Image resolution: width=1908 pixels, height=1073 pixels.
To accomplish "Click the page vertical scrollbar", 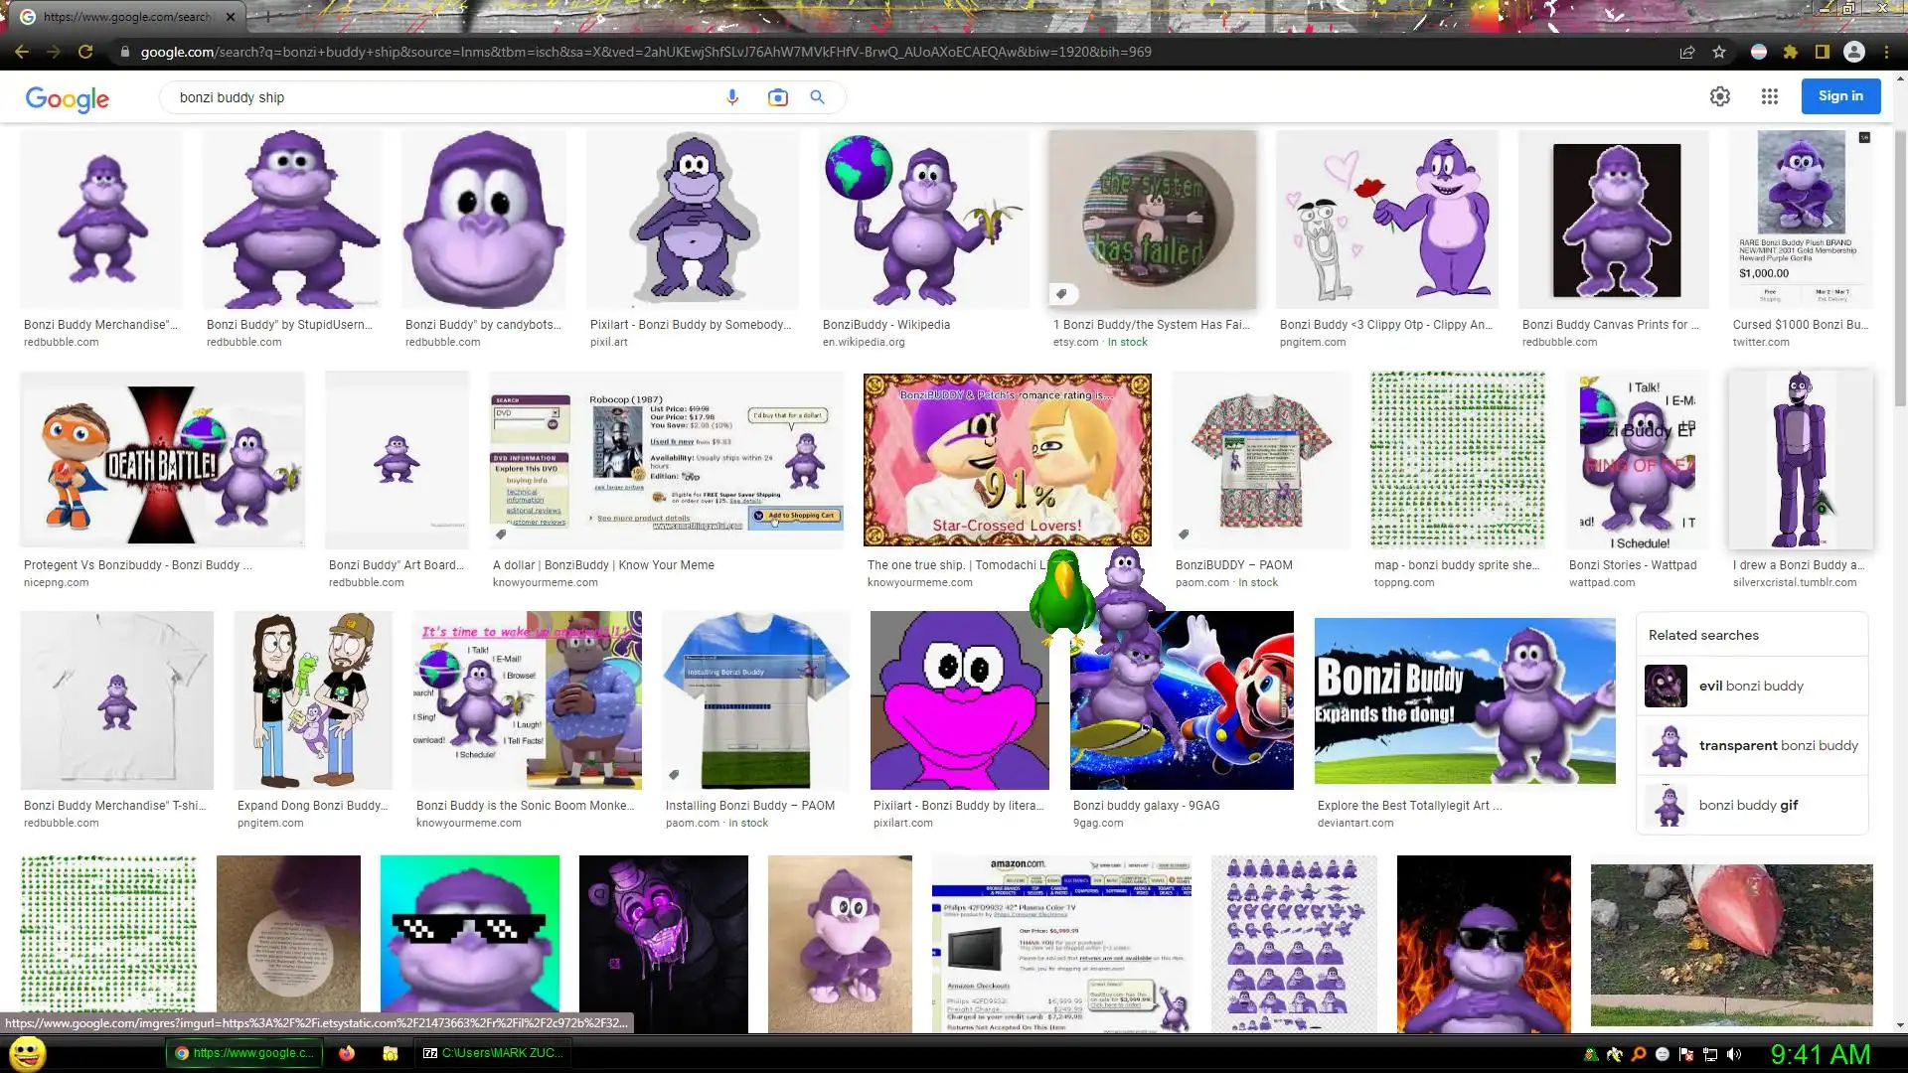I will (1900, 268).
